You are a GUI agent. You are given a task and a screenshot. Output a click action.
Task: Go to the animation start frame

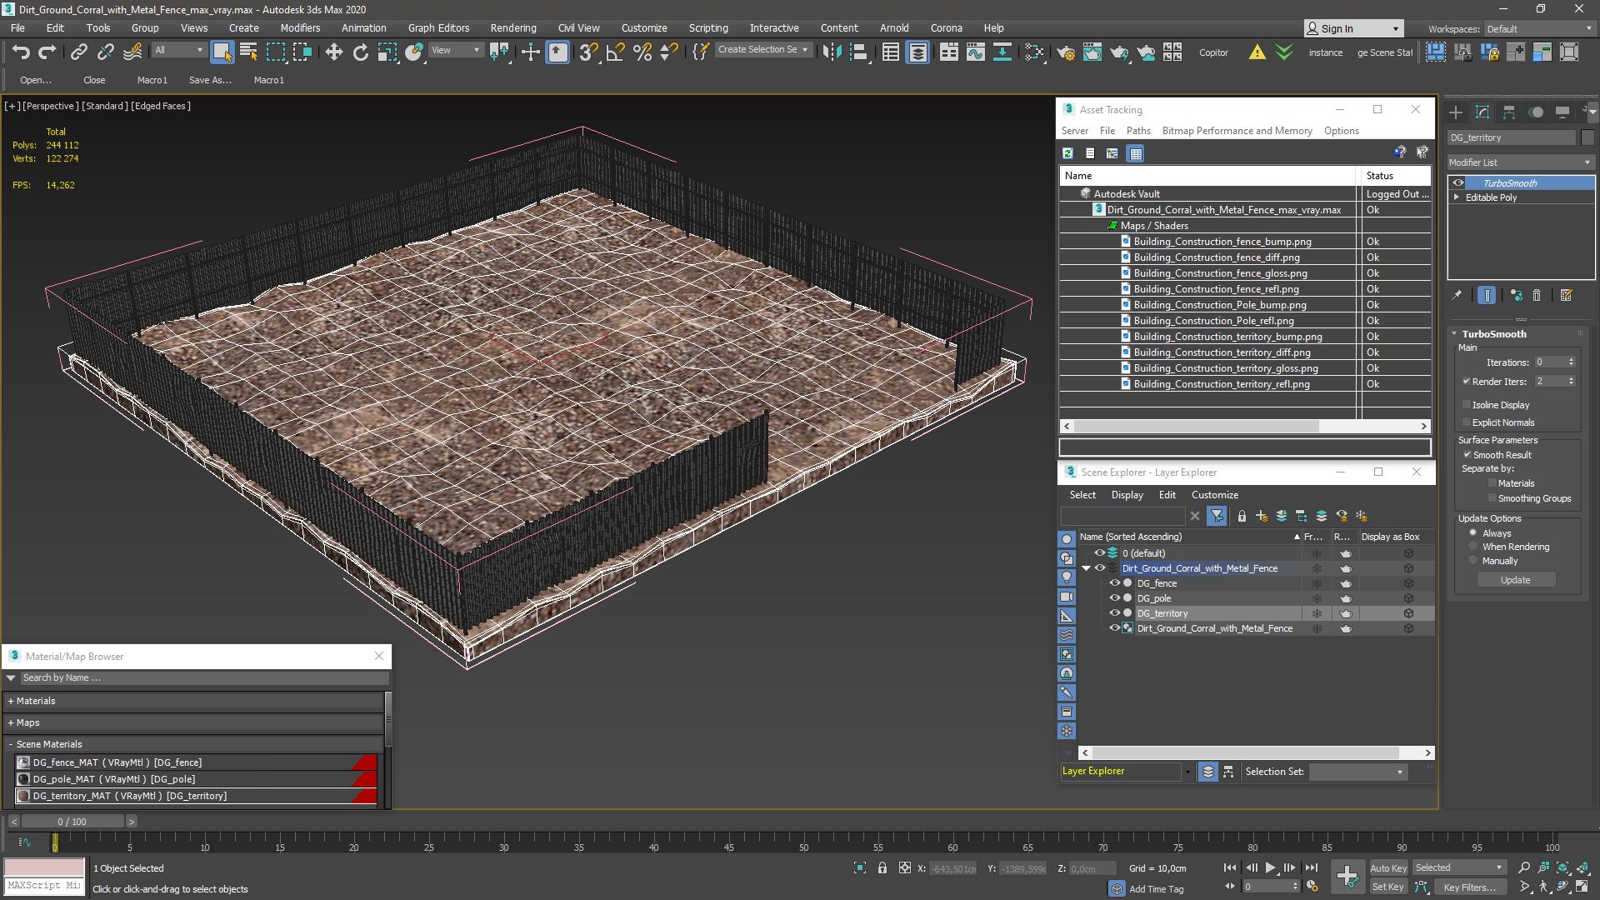pyautogui.click(x=1230, y=868)
